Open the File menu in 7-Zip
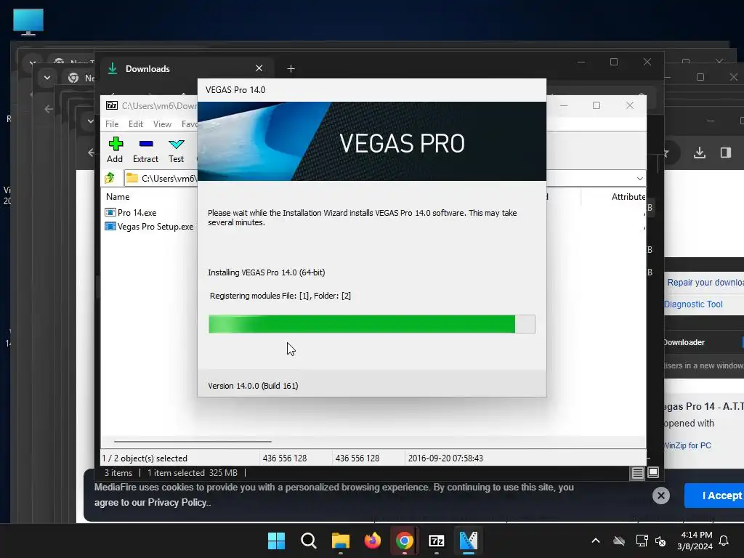The image size is (744, 558). [x=112, y=124]
